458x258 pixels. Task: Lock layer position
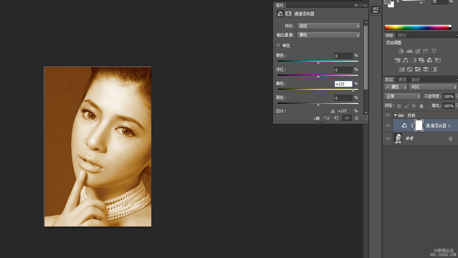pos(414,106)
